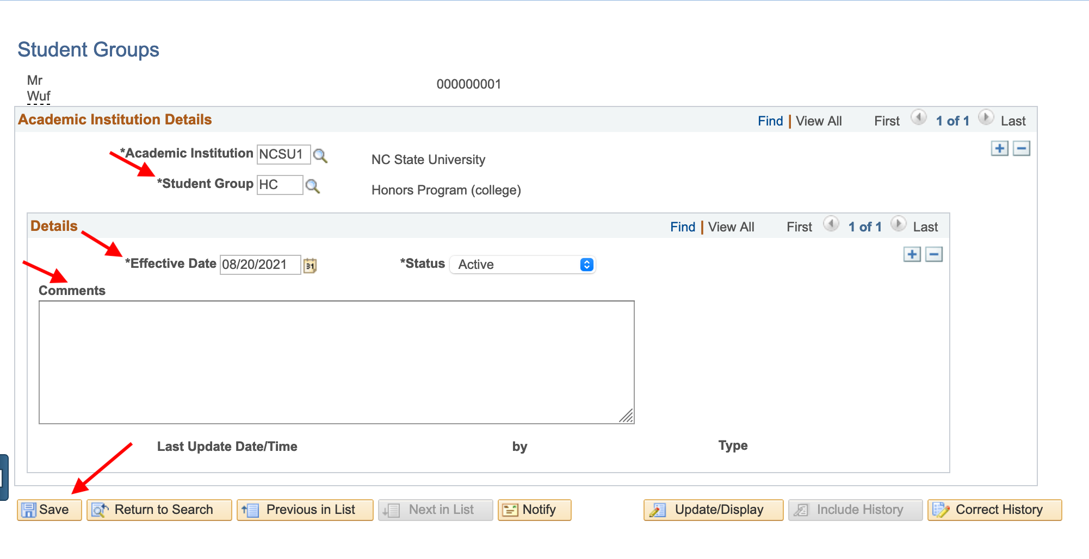Click the Student Group input field

(280, 185)
